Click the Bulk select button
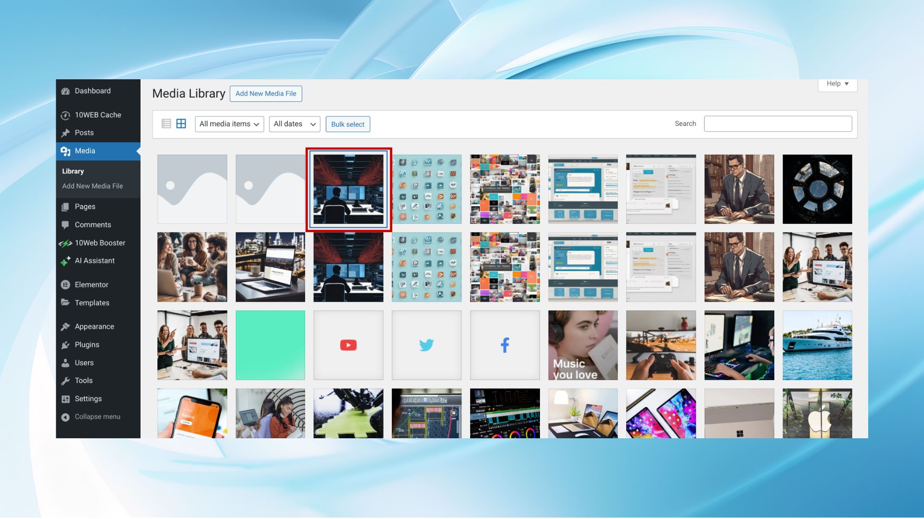Image resolution: width=924 pixels, height=519 pixels. tap(347, 124)
